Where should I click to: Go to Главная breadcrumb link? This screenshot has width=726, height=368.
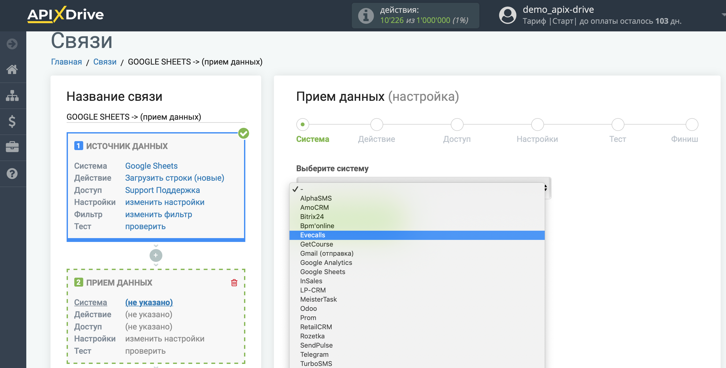(x=67, y=62)
